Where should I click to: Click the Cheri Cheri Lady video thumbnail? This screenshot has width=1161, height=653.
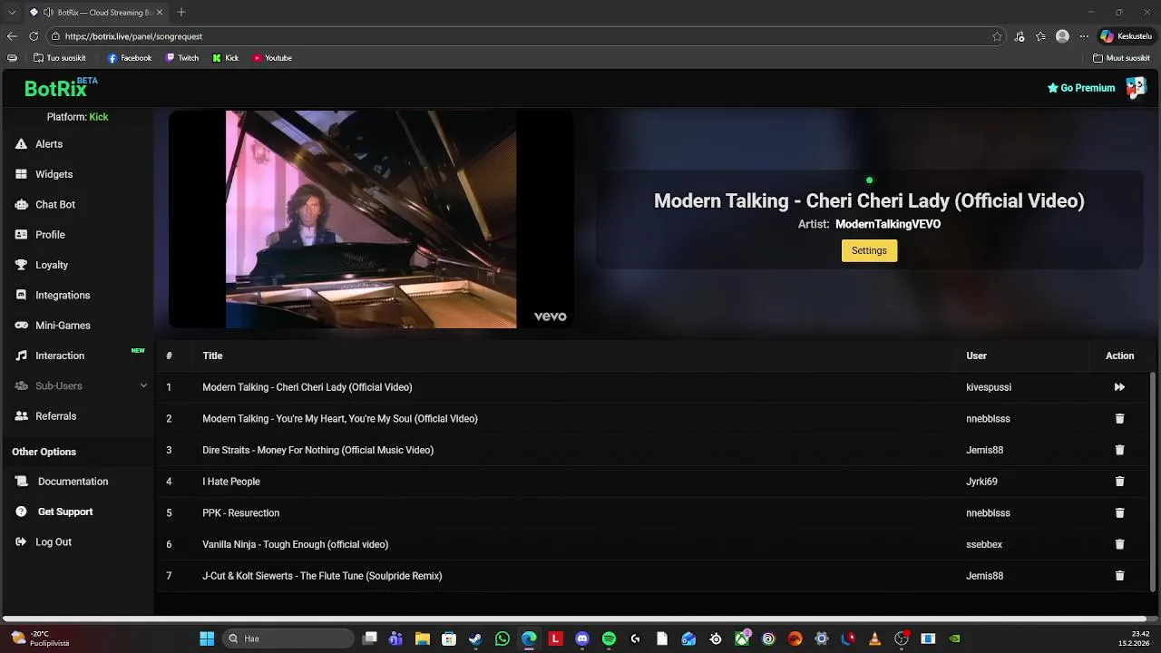tap(371, 219)
